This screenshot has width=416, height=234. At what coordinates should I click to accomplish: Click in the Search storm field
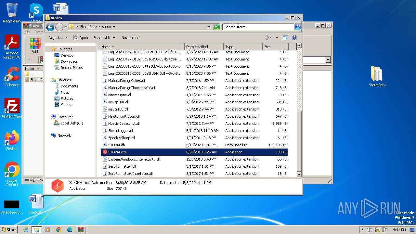pos(258,27)
